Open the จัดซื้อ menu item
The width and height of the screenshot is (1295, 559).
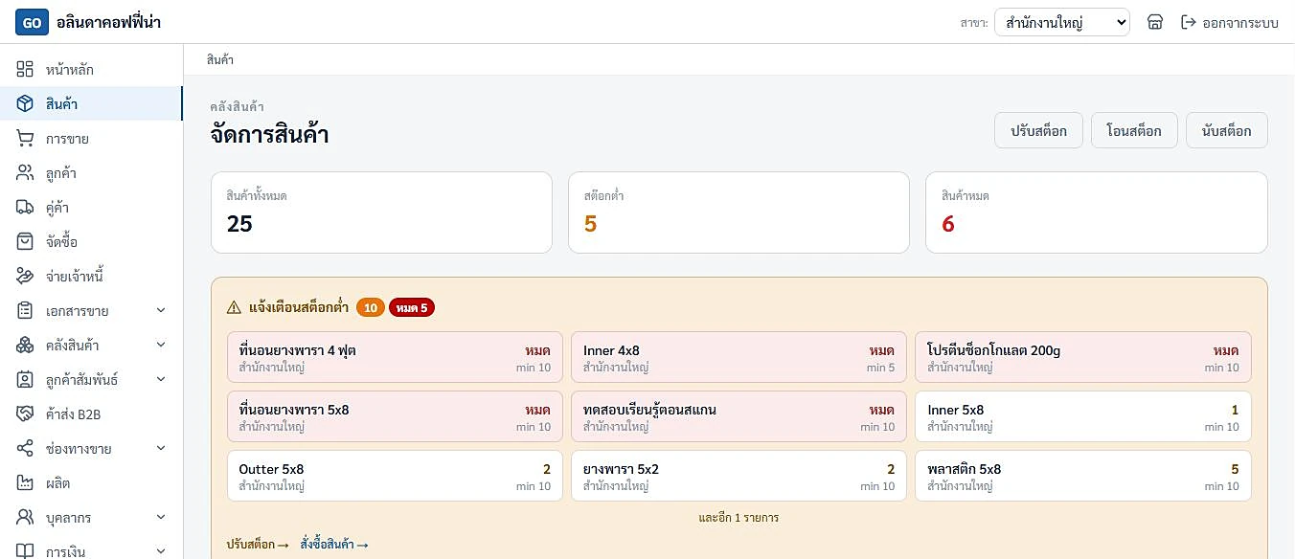pos(91,242)
